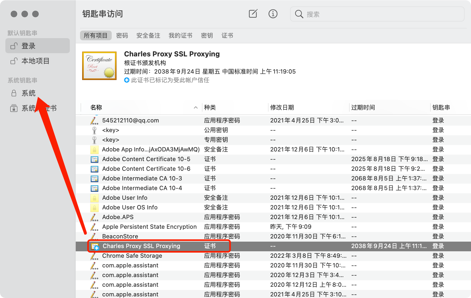Sort by the 修改日期 column header
471x298 pixels.
click(282, 107)
